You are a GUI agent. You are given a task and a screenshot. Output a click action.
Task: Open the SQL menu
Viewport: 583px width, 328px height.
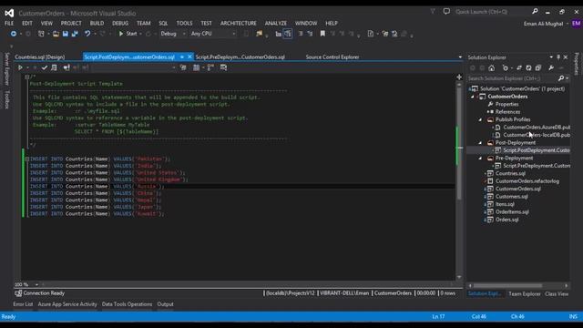click(163, 24)
